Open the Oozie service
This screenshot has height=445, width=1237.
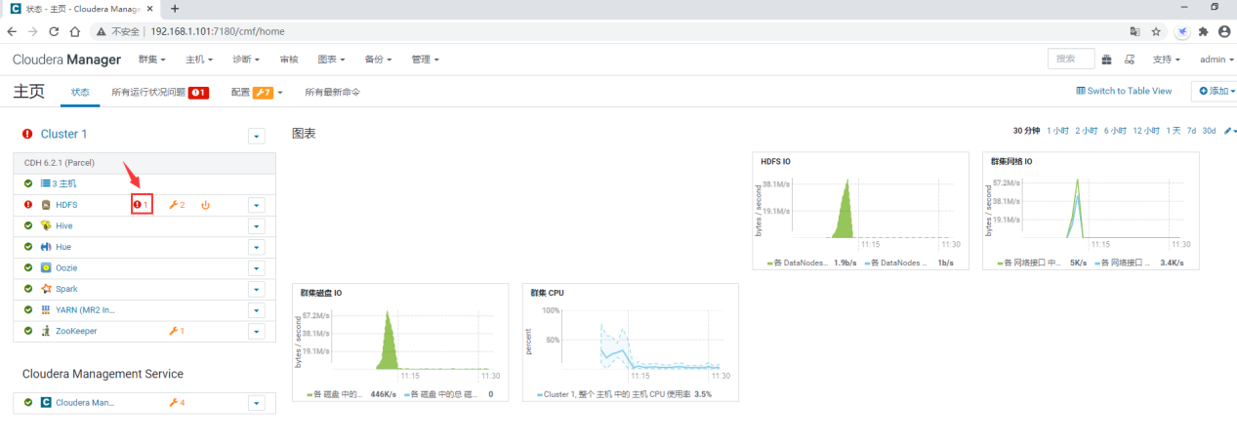pyautogui.click(x=66, y=267)
